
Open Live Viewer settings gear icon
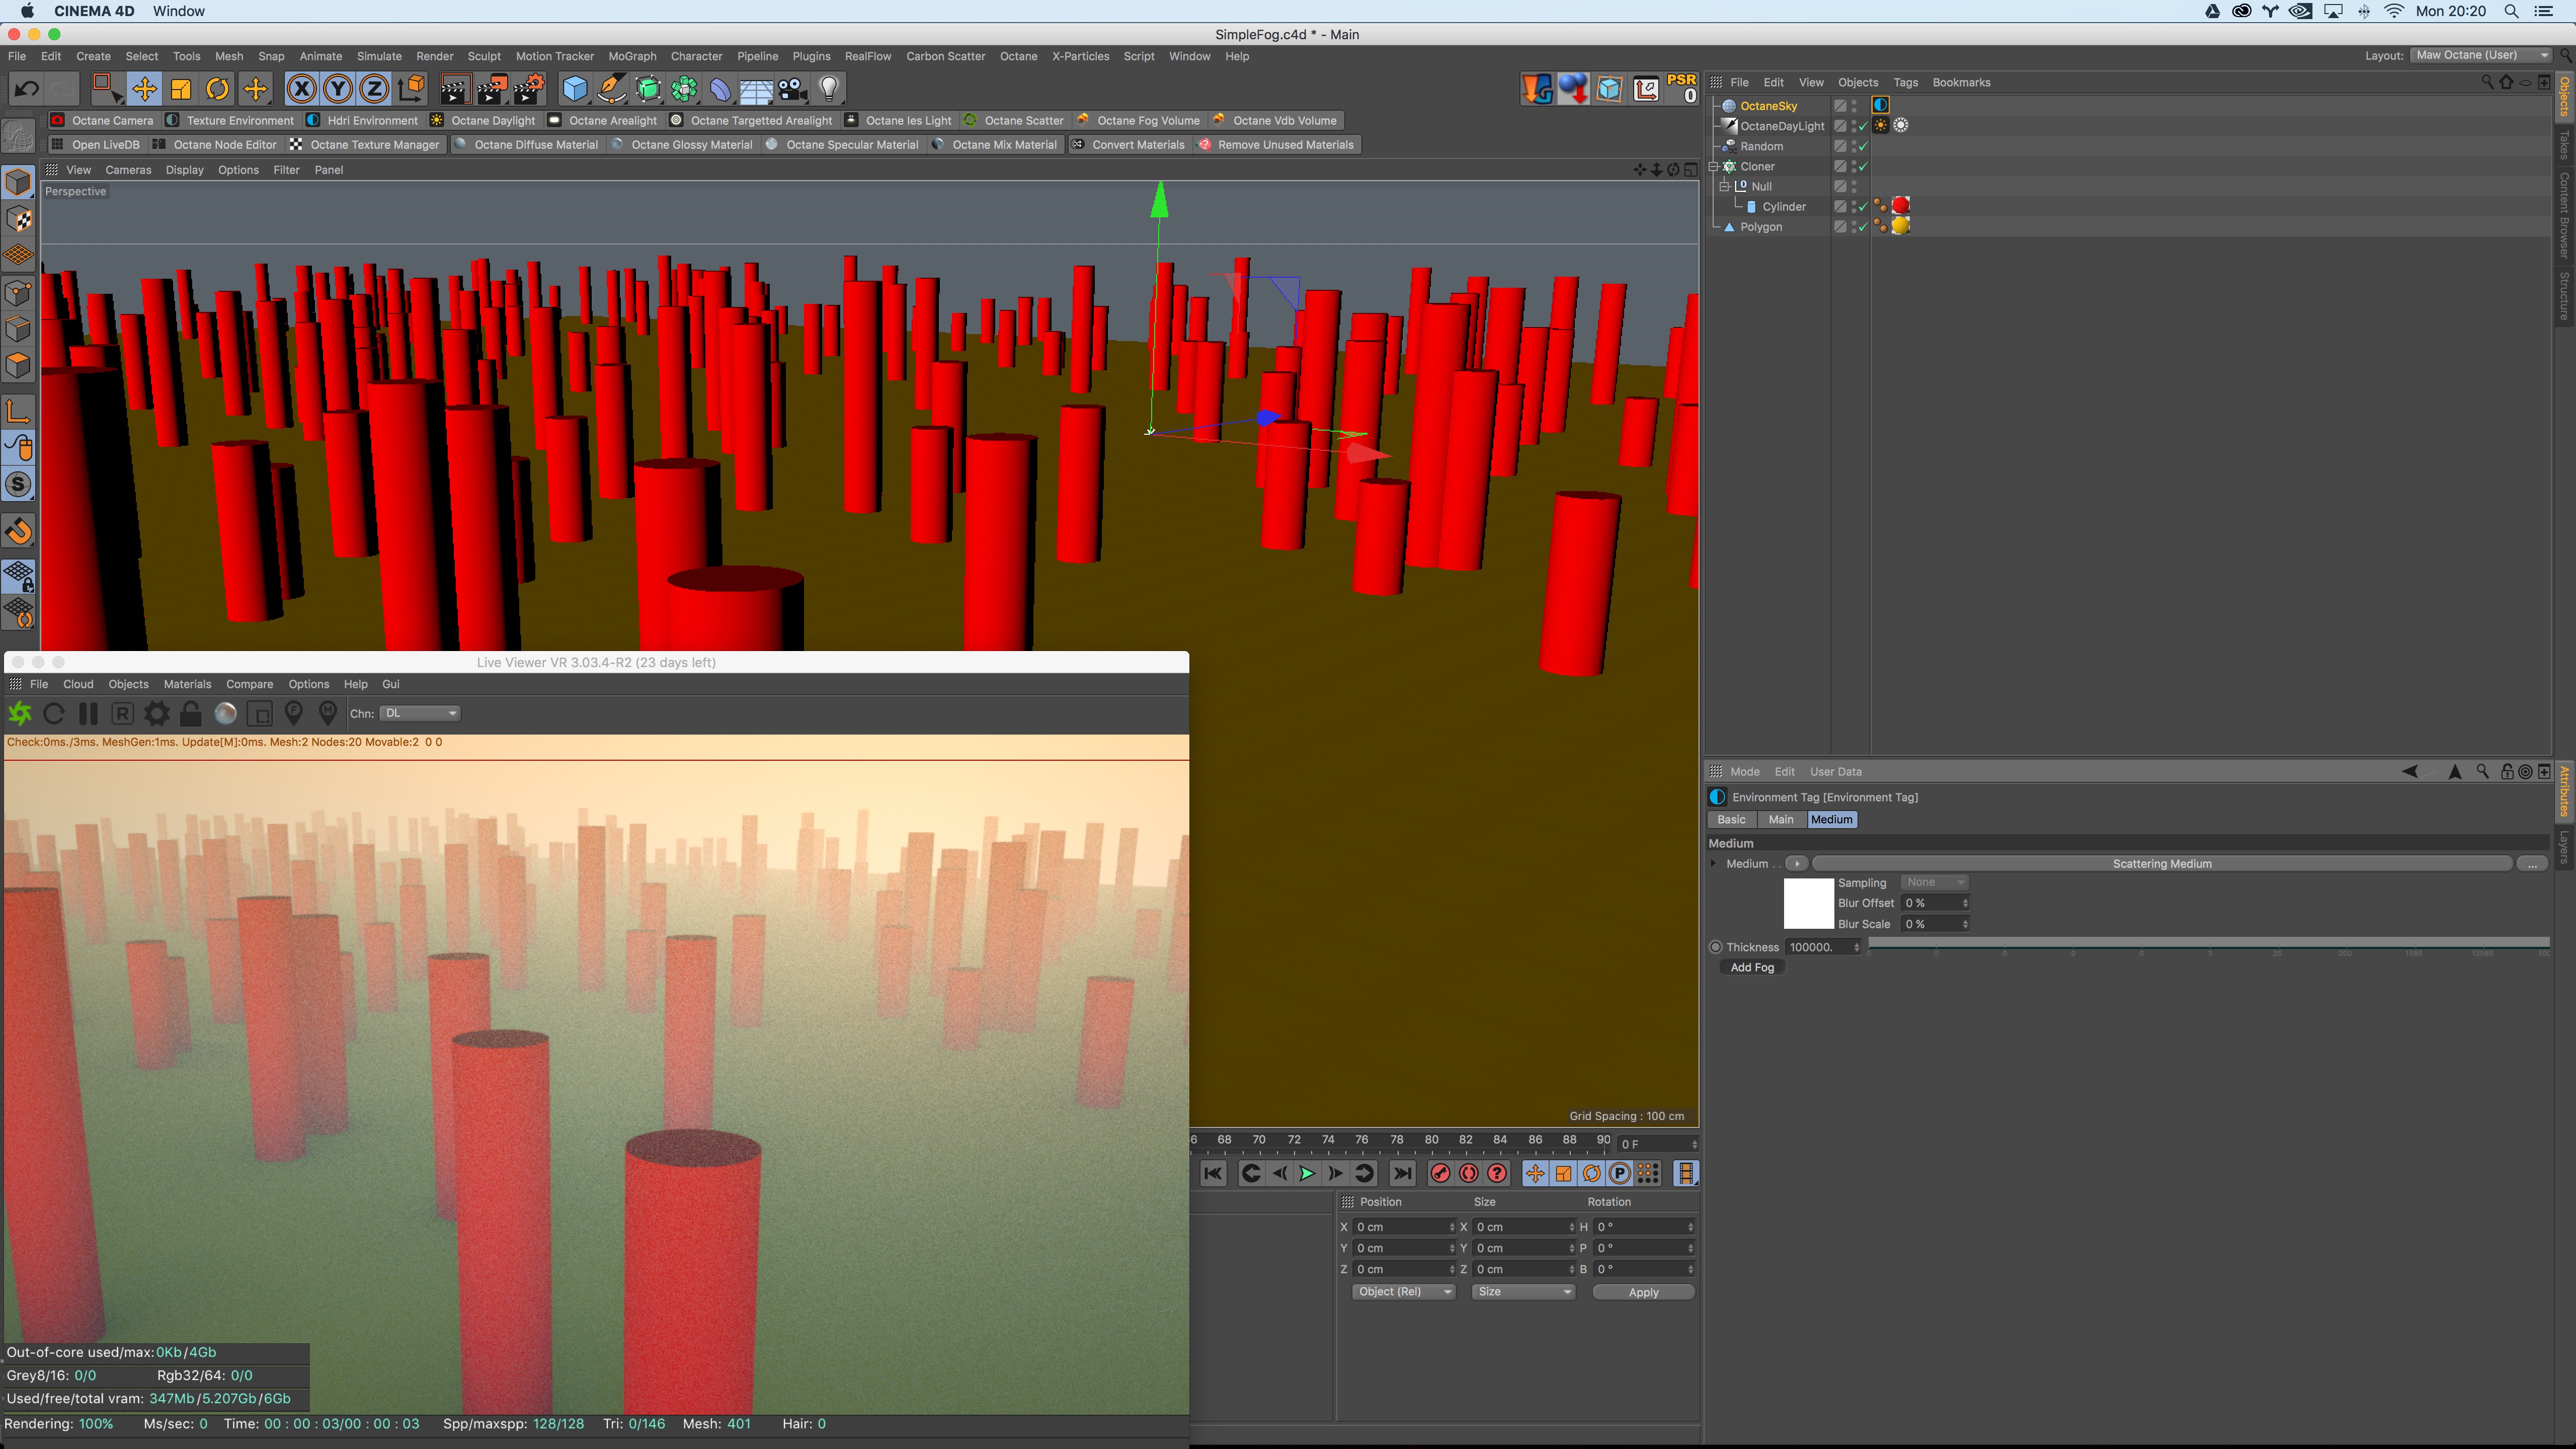pyautogui.click(x=157, y=713)
